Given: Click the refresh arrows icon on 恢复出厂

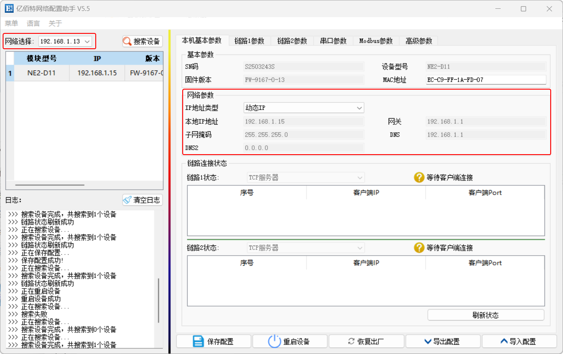Looking at the screenshot, I should click(x=351, y=341).
